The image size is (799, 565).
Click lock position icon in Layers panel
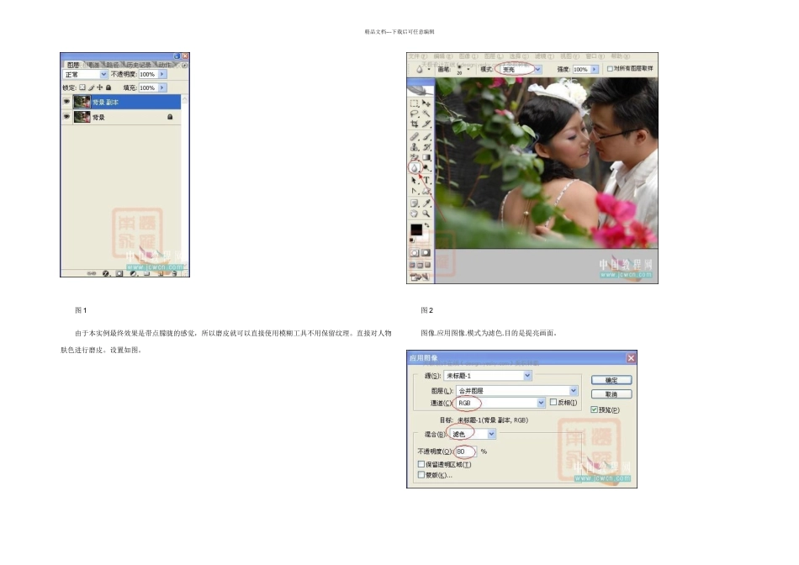click(100, 87)
